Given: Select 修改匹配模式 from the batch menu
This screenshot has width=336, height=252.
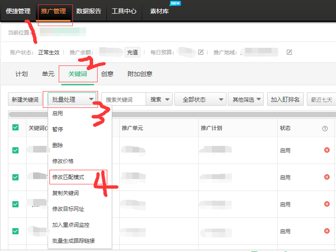Looking at the screenshot, I should [x=68, y=177].
